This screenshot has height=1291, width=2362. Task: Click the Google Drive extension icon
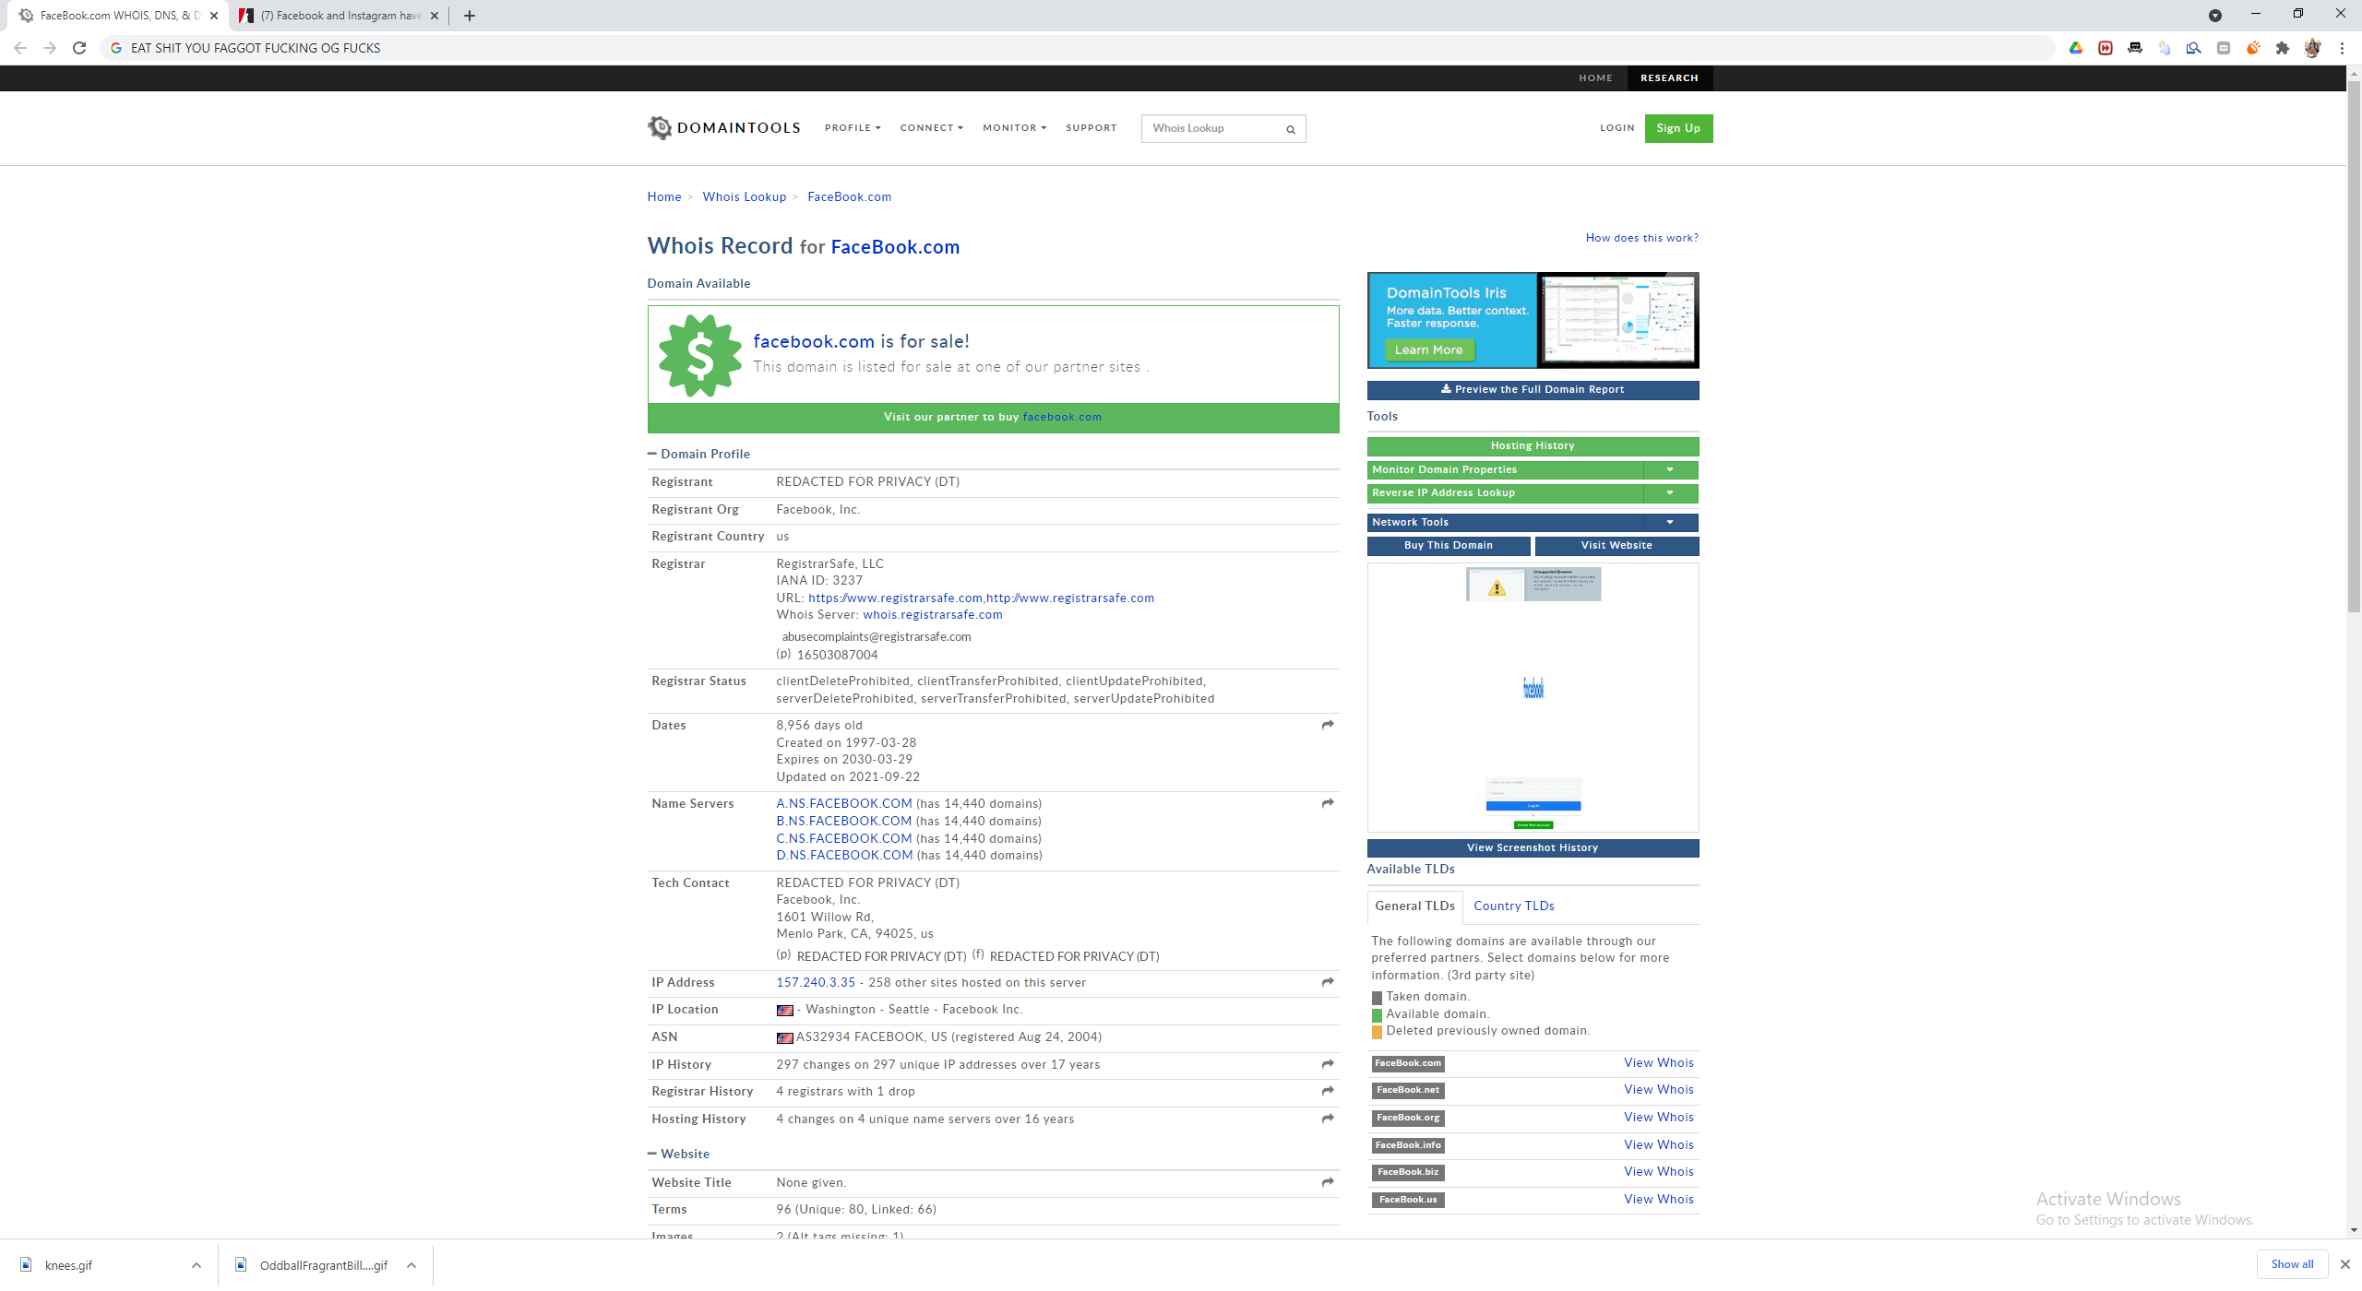click(2076, 48)
